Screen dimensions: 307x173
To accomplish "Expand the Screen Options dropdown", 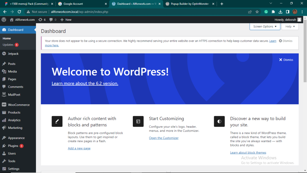I will [265, 26].
